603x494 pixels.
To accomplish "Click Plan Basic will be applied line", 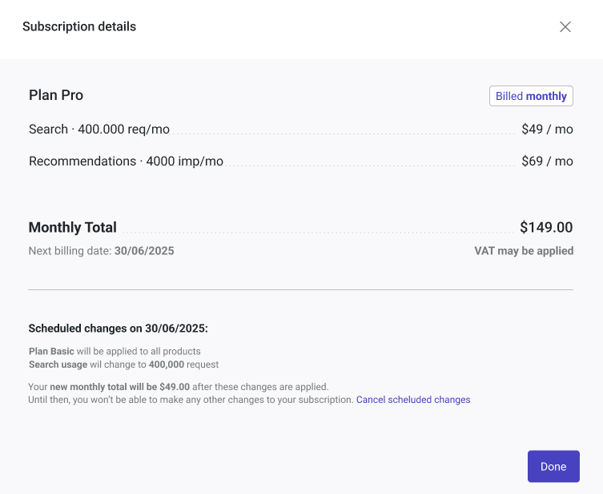I will click(115, 351).
